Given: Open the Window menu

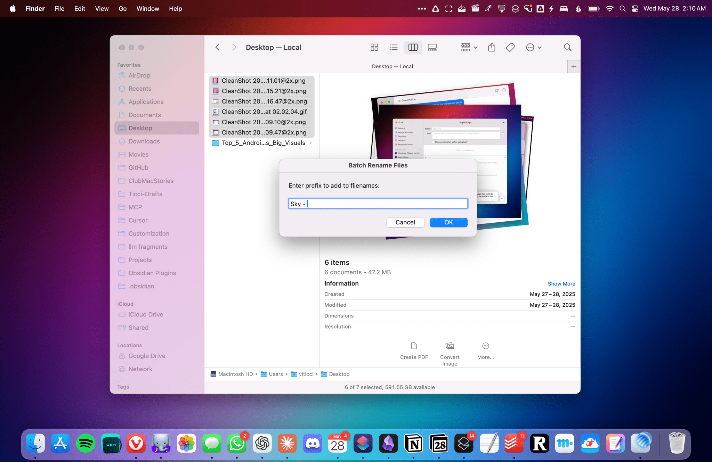Looking at the screenshot, I should click(148, 9).
